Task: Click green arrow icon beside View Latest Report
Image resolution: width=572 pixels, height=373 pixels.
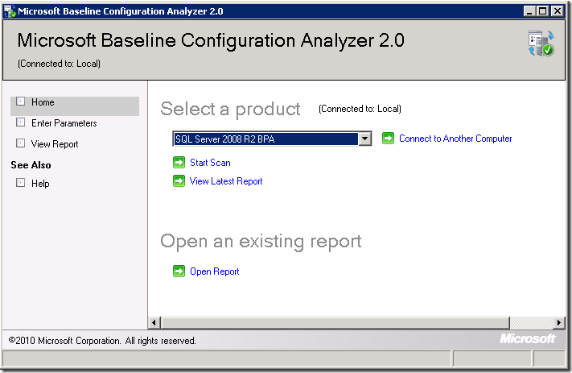Action: point(179,181)
